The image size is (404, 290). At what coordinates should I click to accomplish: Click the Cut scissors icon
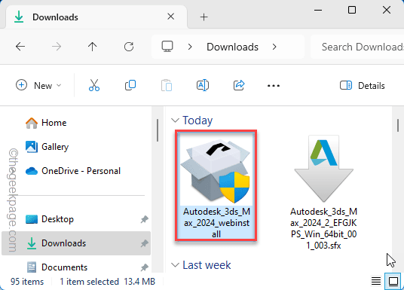94,85
